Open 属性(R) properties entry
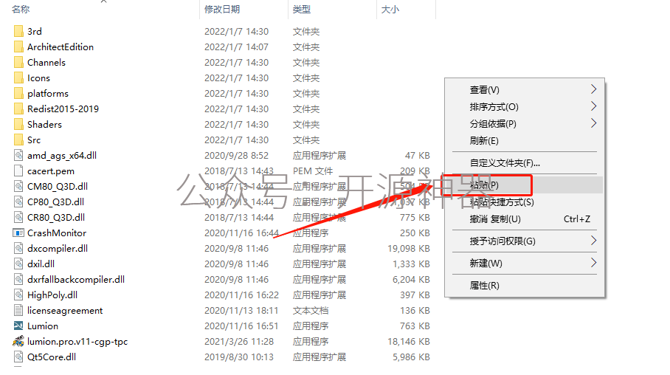This screenshot has width=670, height=375. coord(525,286)
